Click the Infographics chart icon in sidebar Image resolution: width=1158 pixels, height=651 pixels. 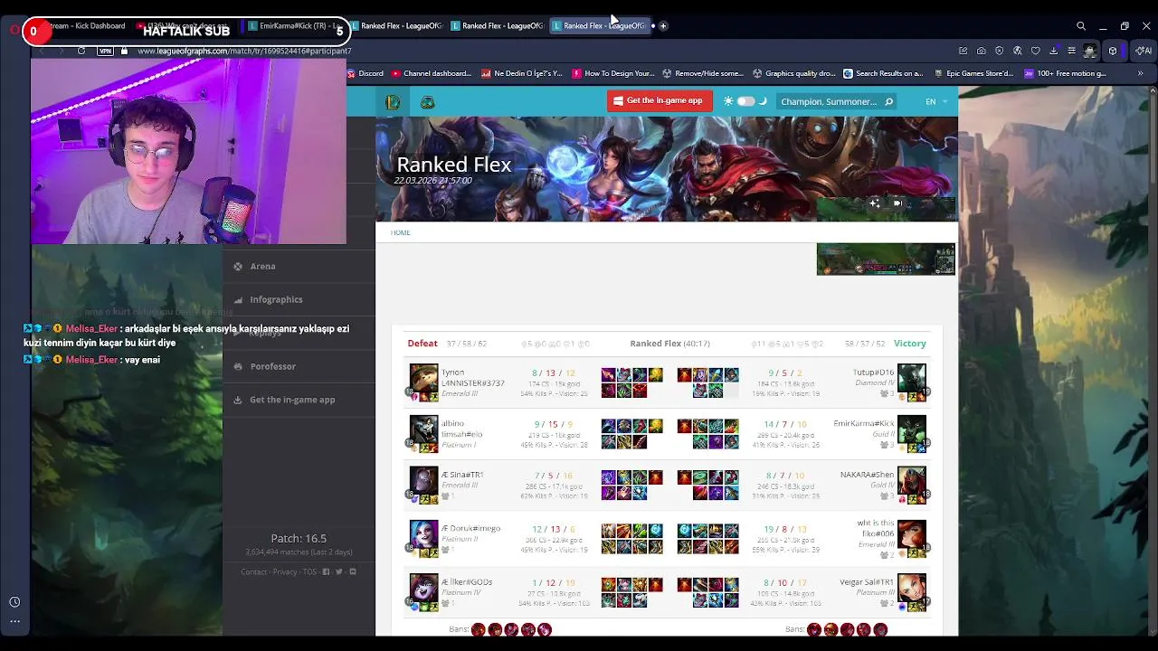[x=238, y=299]
